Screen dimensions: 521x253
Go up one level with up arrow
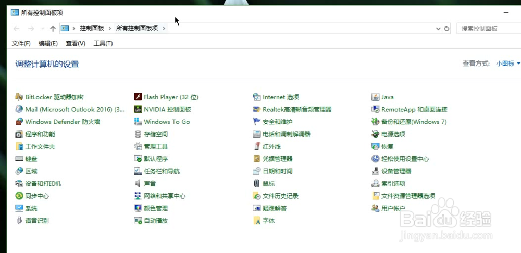click(x=53, y=29)
